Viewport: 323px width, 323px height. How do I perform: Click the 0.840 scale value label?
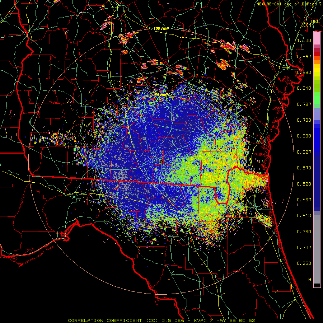[304, 88]
